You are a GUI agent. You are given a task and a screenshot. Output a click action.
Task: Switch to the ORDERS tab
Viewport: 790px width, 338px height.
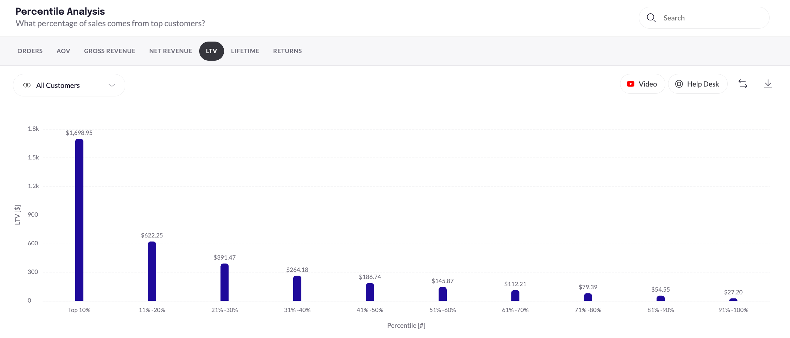pyautogui.click(x=30, y=51)
